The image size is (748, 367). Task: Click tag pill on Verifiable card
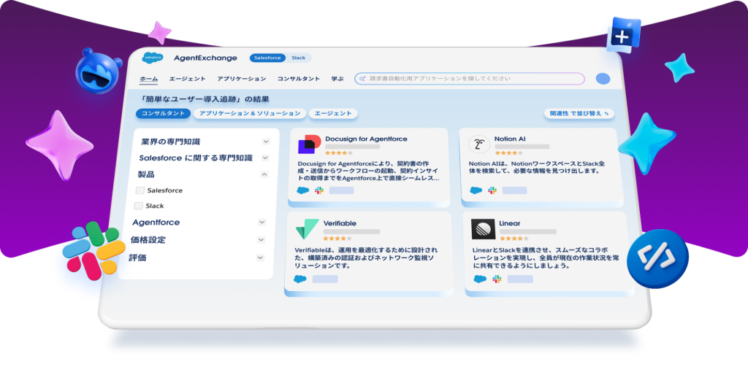[325, 279]
